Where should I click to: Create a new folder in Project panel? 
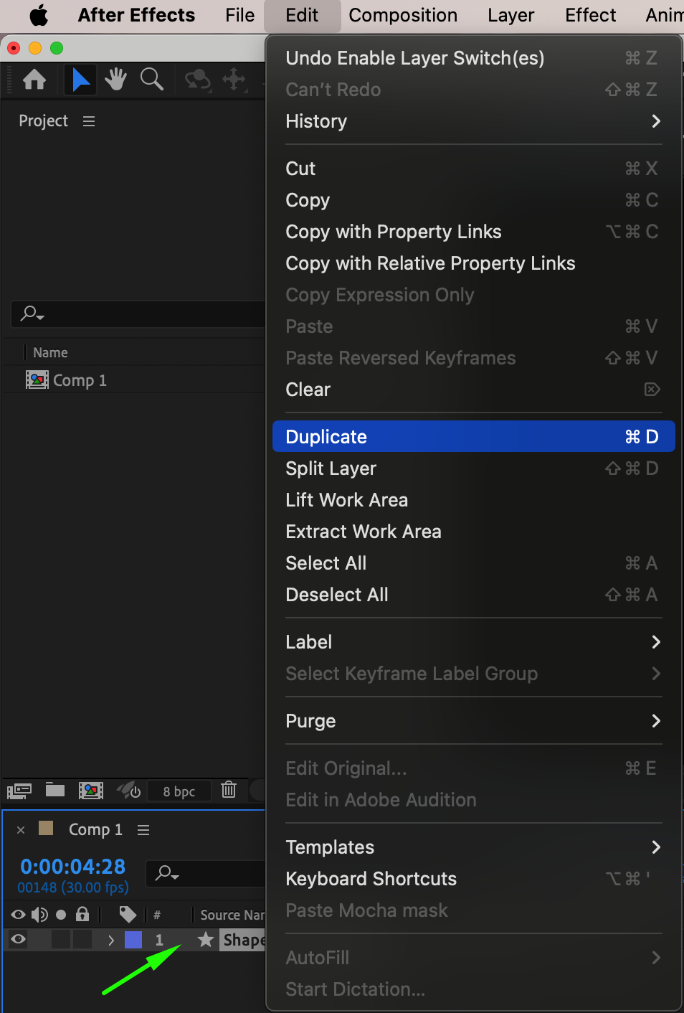click(55, 790)
